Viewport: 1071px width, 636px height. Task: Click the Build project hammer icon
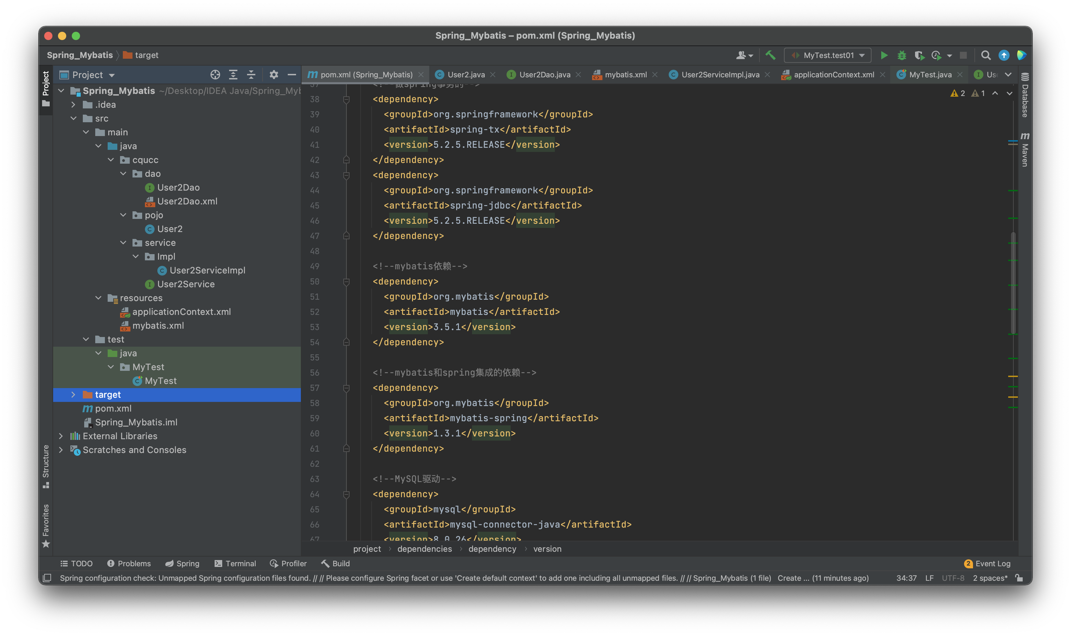770,55
